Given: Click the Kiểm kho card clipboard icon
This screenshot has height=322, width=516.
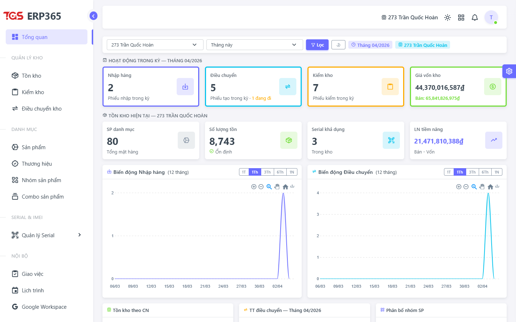Looking at the screenshot, I should click(x=390, y=87).
